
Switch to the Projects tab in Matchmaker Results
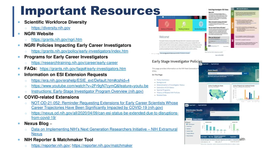point(189,119)
